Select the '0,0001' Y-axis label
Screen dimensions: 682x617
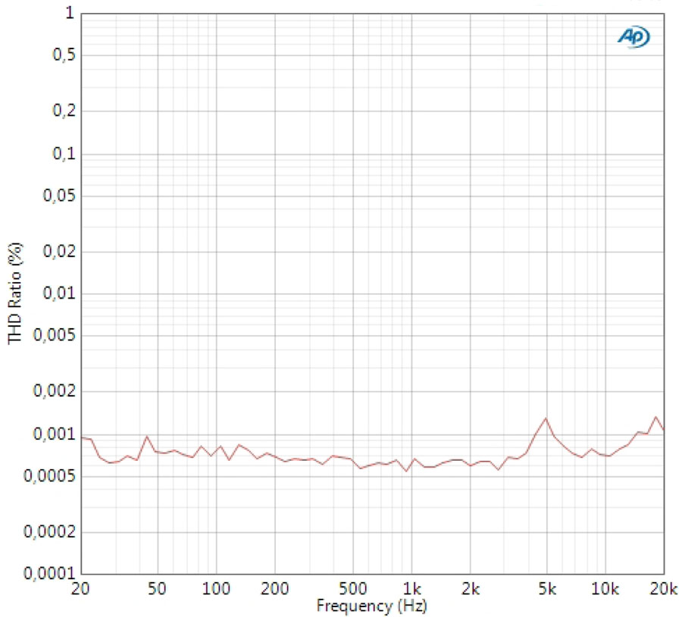[x=49, y=574]
